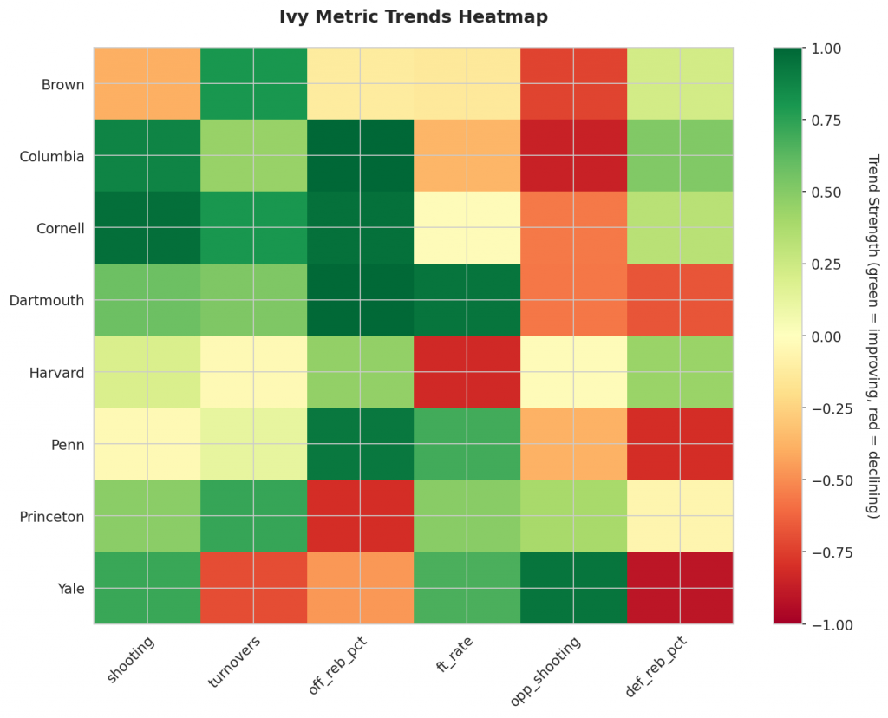Click the Trend Strength colorbar label
Screen dimensions: 888x718
(872, 336)
